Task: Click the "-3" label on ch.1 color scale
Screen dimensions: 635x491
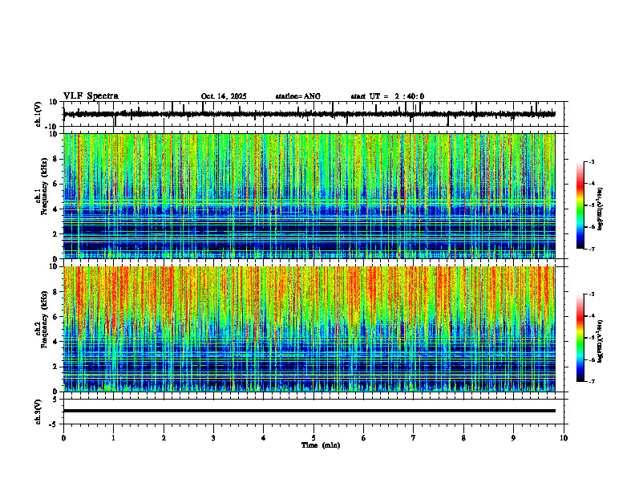Action: click(x=592, y=162)
